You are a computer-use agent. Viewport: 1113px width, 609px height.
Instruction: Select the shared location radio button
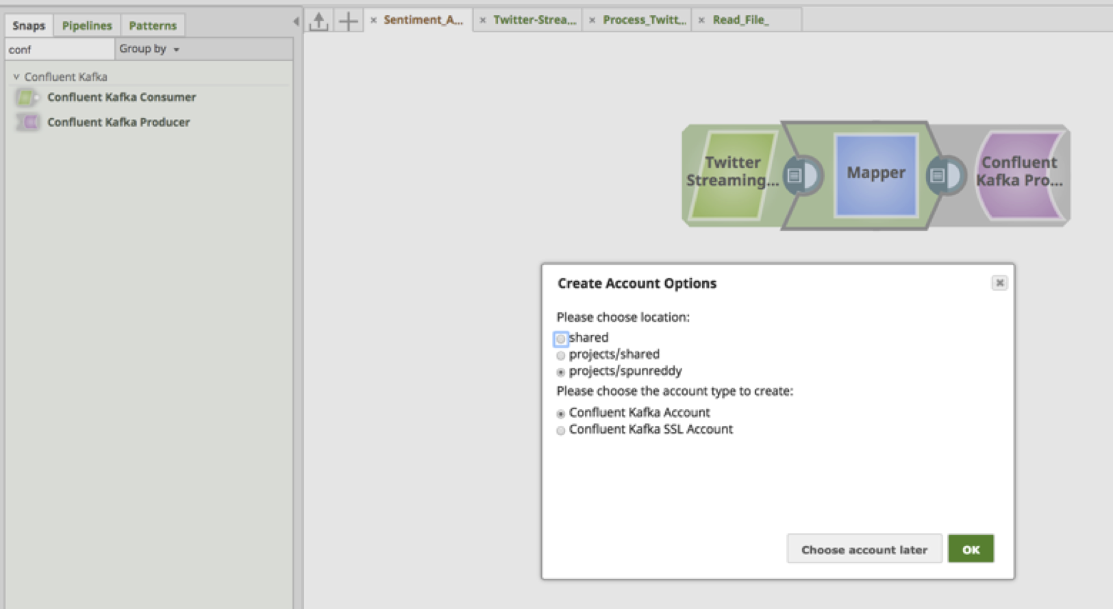point(561,338)
